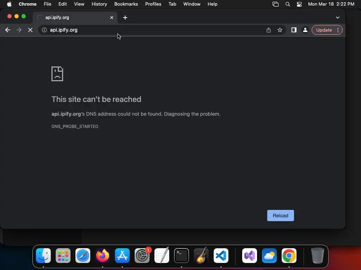Open the Trash from the dock

(x=318, y=256)
